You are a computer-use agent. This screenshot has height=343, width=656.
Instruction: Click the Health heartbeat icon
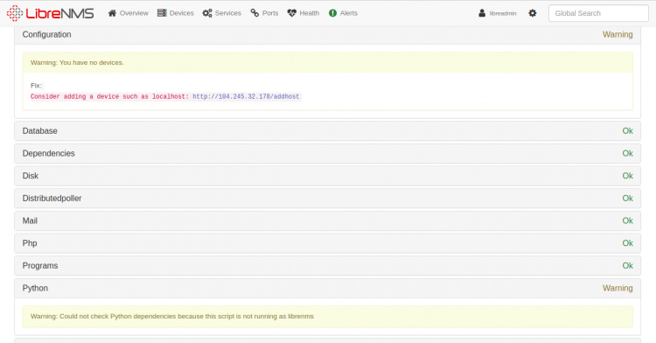click(292, 13)
